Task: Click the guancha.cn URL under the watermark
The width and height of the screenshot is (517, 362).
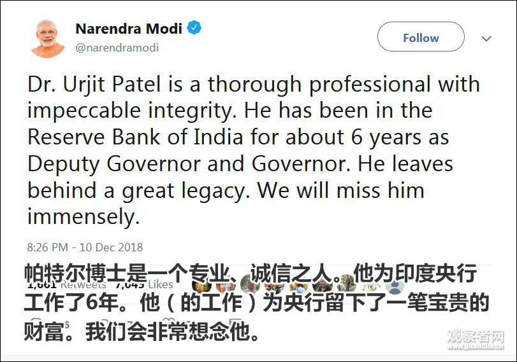Action: click(476, 347)
